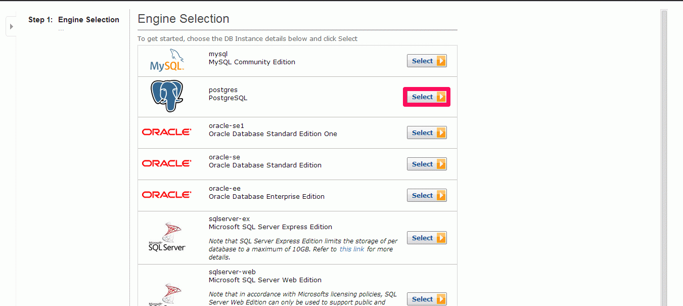The width and height of the screenshot is (683, 306).
Task: Click the vertical scrollbar on the right
Action: coord(664,157)
